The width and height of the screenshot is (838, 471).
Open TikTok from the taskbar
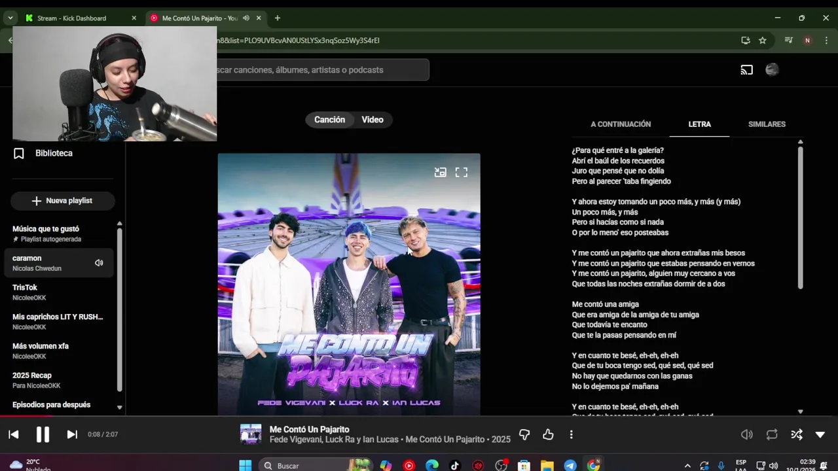(455, 466)
